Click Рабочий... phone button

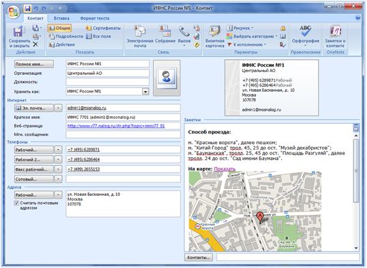point(34,150)
